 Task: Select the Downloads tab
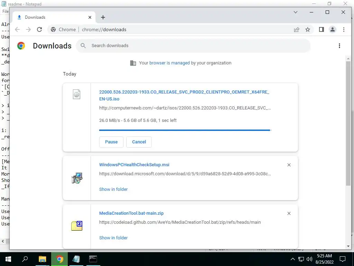click(x=53, y=17)
